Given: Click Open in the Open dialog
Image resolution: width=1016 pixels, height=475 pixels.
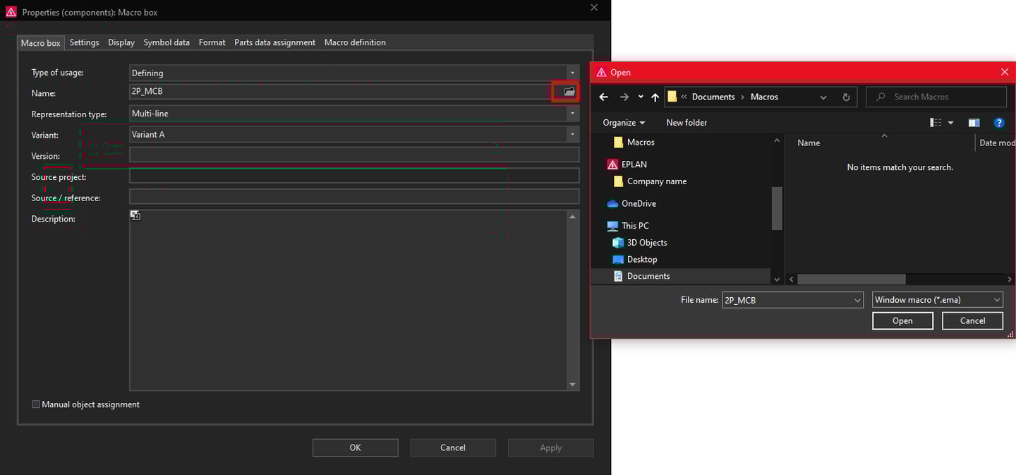Looking at the screenshot, I should click(902, 320).
